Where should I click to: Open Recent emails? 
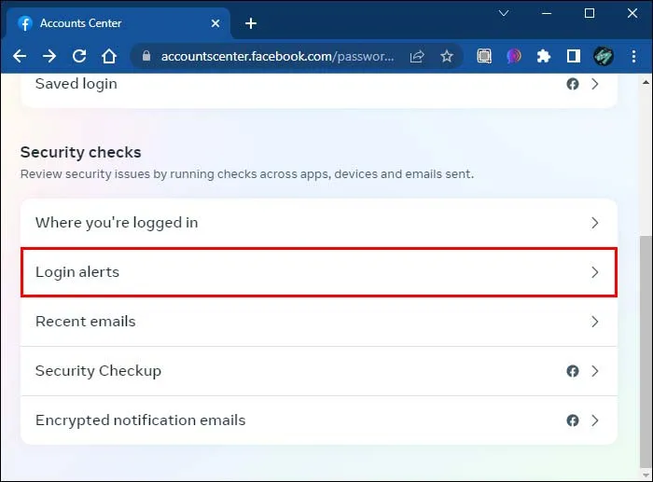319,322
